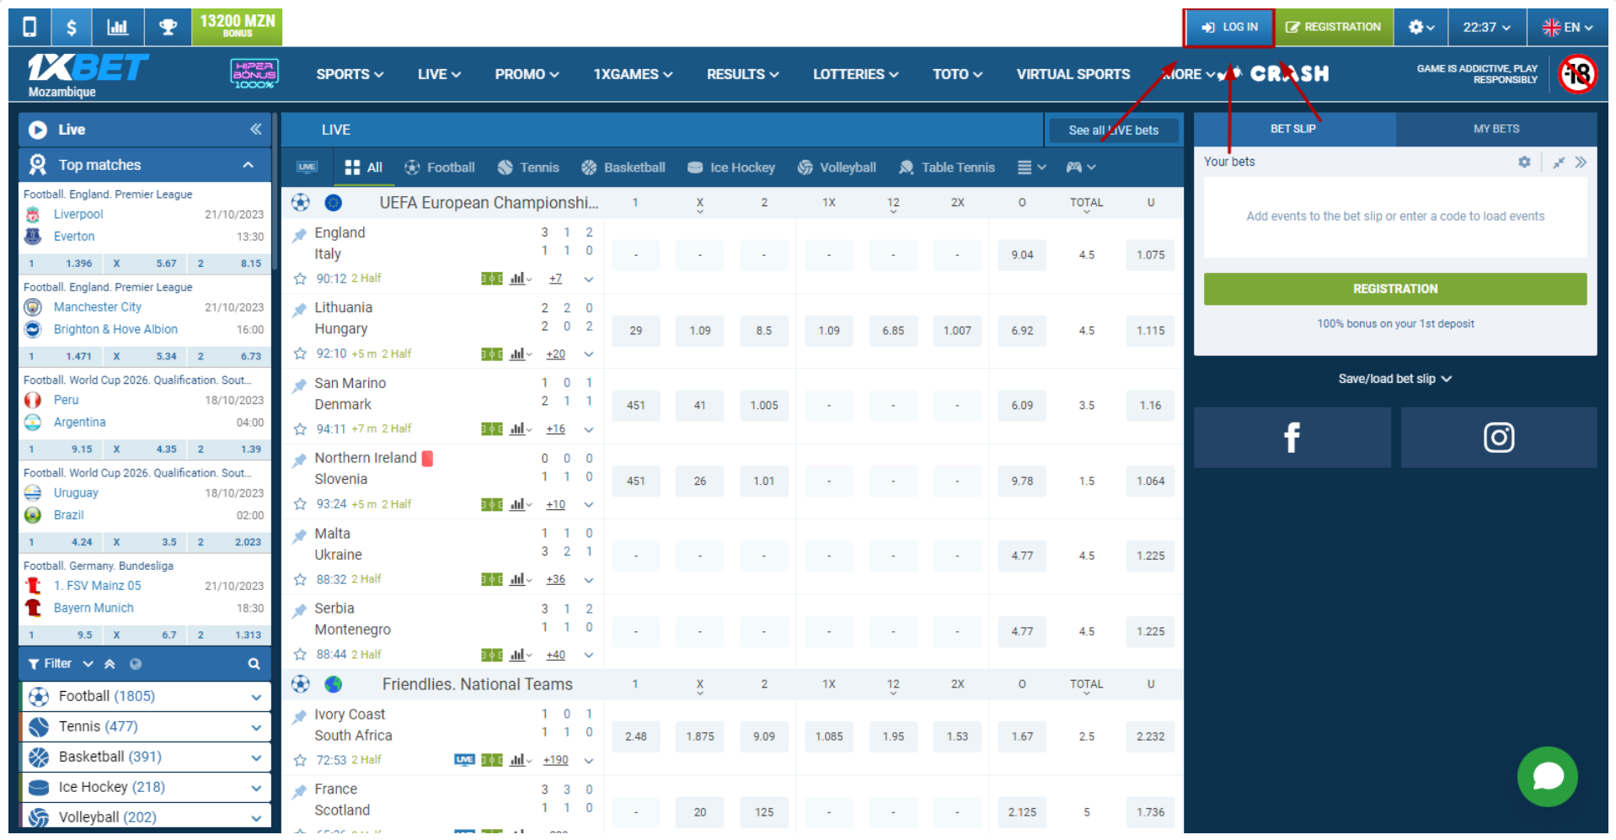1616x840 pixels.
Task: Star the Serbia vs Montenegro match
Action: tap(300, 655)
